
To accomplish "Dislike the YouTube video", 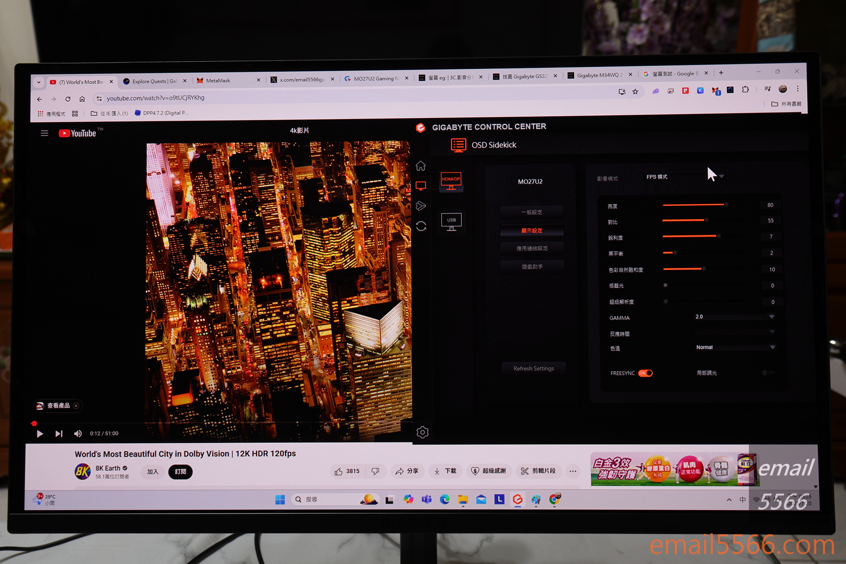I will [x=375, y=471].
